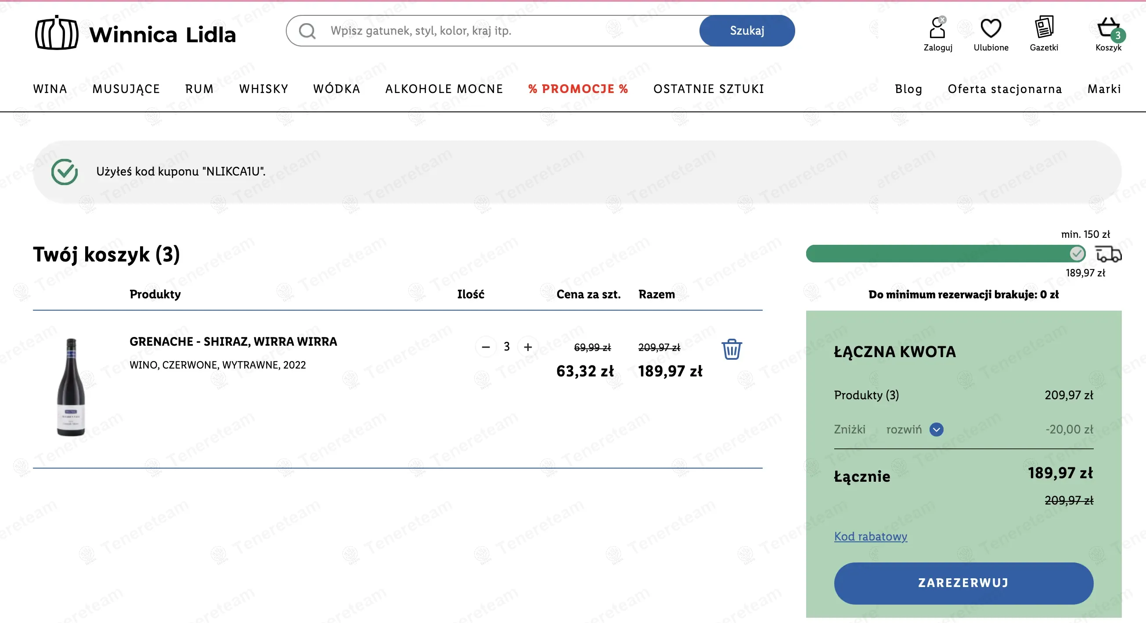This screenshot has height=623, width=1146.
Task: Go to % PROMOCJE % page
Action: [x=578, y=89]
